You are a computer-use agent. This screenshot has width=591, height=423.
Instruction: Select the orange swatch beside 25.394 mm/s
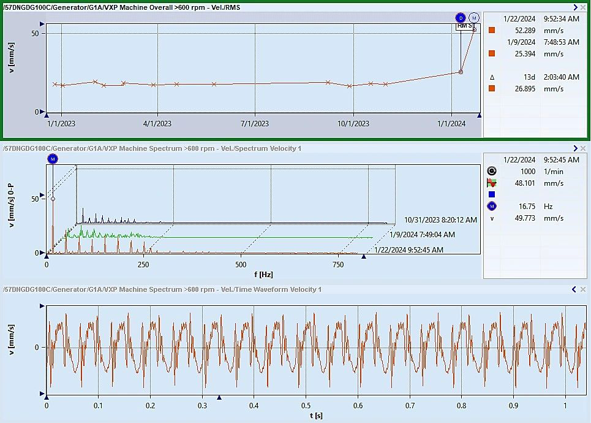[x=492, y=53]
